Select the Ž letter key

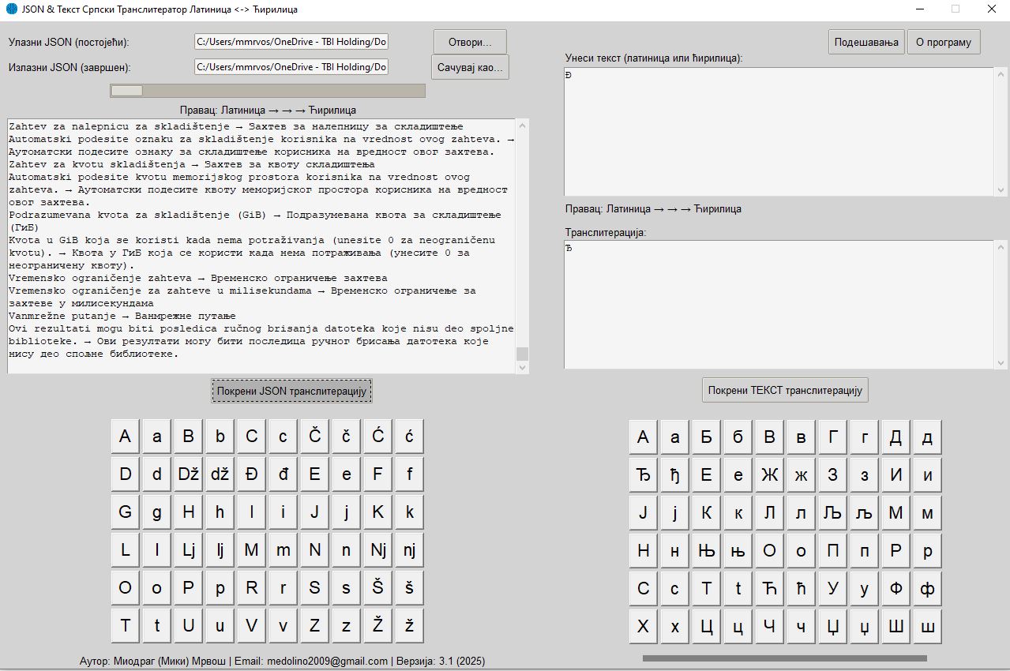[x=377, y=625]
